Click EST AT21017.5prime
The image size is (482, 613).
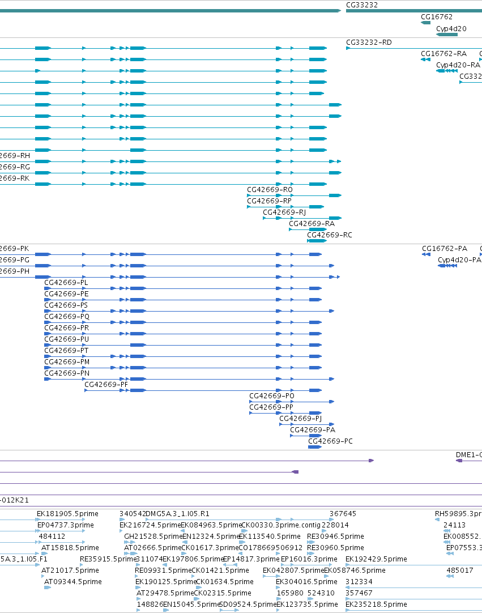(70, 571)
